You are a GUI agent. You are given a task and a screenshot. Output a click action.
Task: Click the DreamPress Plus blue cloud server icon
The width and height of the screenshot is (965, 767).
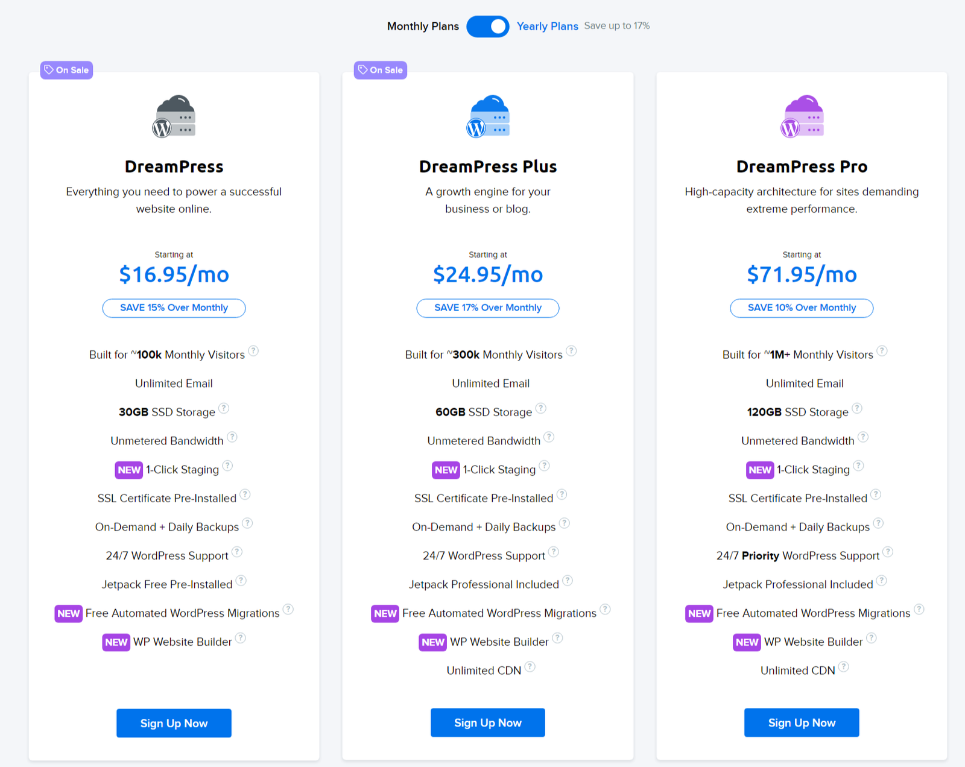pos(488,116)
